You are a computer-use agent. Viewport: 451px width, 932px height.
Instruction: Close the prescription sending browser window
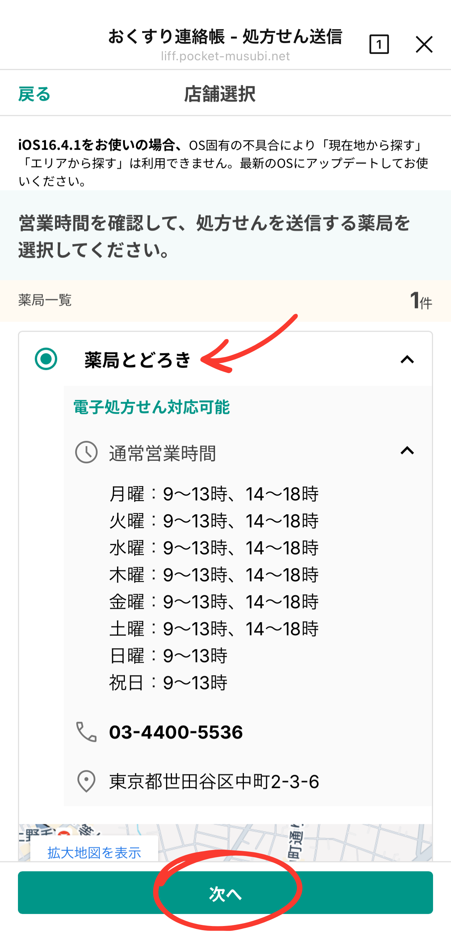pyautogui.click(x=424, y=45)
